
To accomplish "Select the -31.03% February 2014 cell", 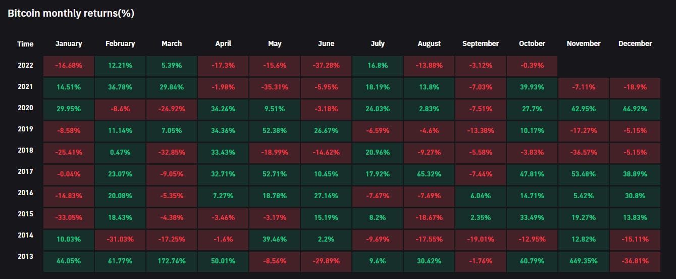I will [x=120, y=240].
